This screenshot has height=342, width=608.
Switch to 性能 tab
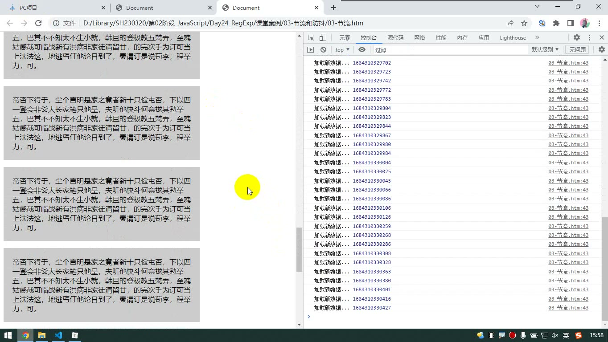pos(441,38)
